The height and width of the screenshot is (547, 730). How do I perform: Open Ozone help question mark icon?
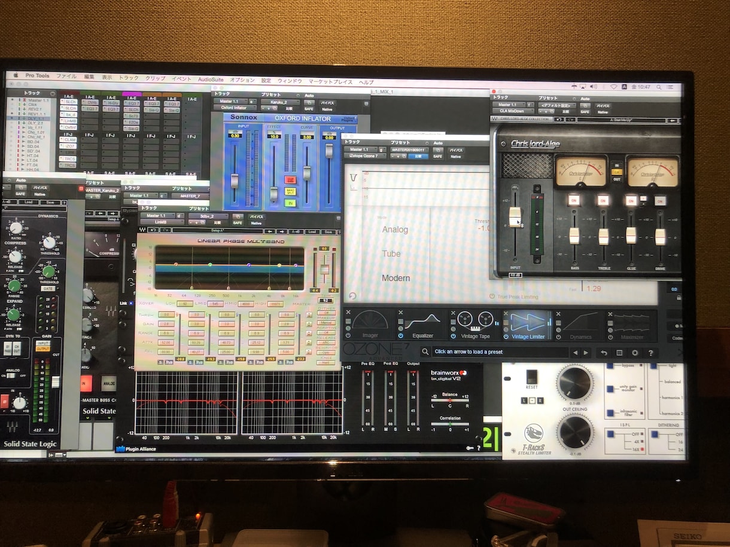650,353
